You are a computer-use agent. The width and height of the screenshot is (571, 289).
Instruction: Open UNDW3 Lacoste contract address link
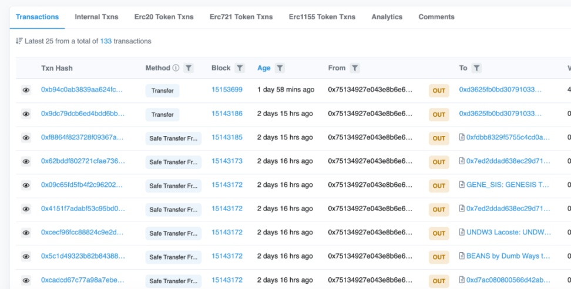[x=508, y=232]
